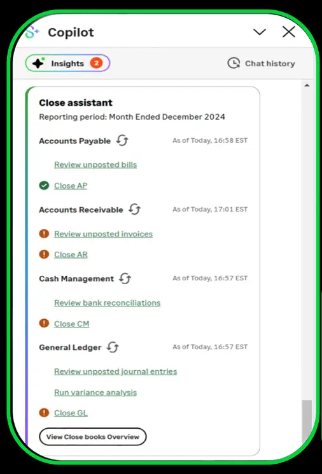Click the warning icon beside Close AR
Viewport: 322px width, 474px height.
click(44, 254)
